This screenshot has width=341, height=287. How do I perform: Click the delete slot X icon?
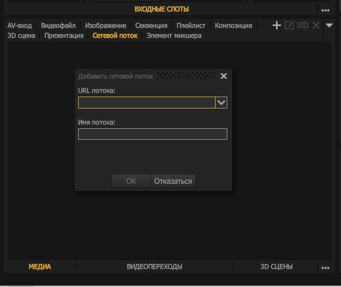point(316,26)
